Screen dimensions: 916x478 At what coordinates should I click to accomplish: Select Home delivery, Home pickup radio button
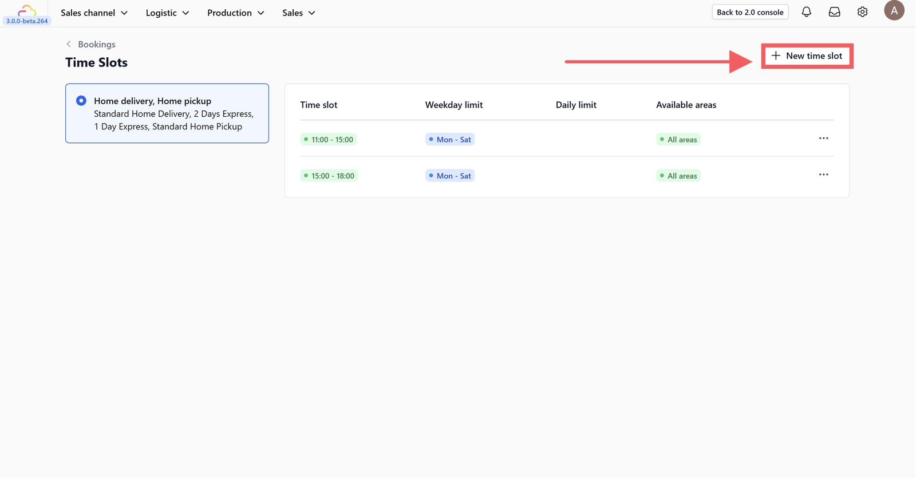[81, 101]
